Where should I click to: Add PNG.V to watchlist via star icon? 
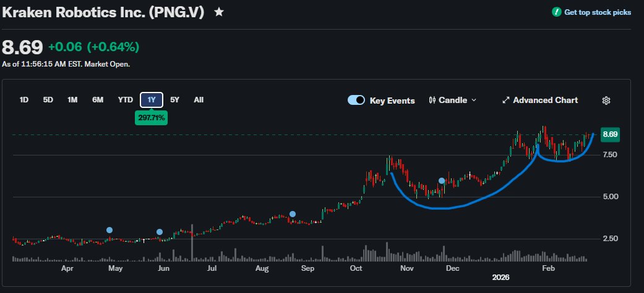[220, 12]
